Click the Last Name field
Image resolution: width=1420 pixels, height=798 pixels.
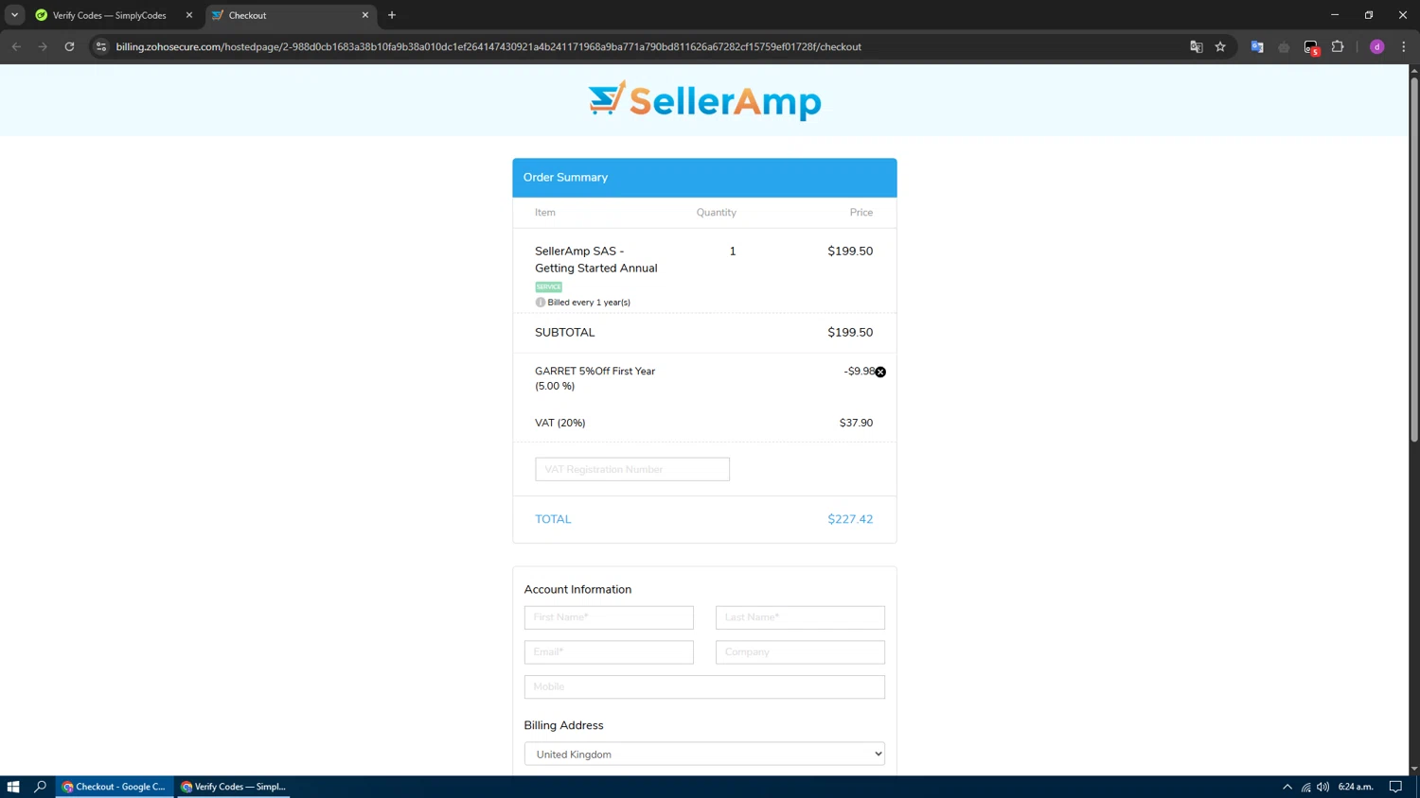coord(800,617)
